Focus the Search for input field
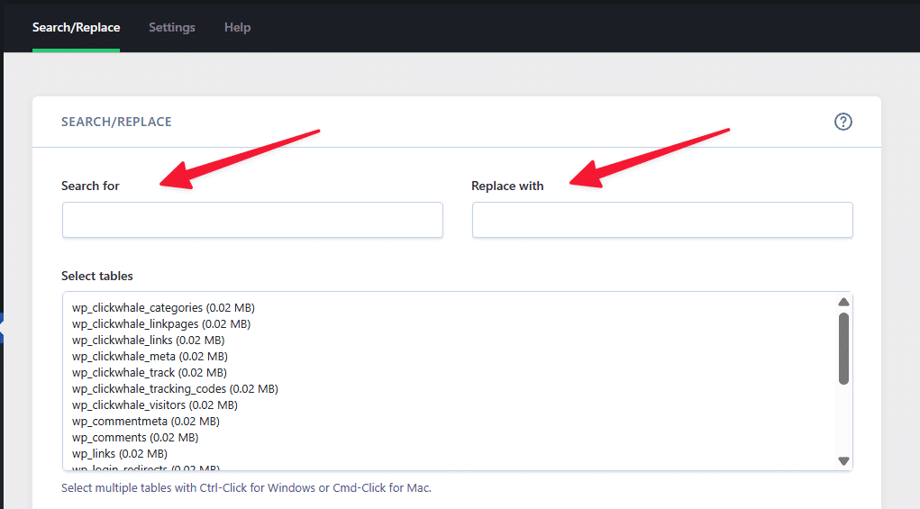The height and width of the screenshot is (509, 920). click(252, 220)
